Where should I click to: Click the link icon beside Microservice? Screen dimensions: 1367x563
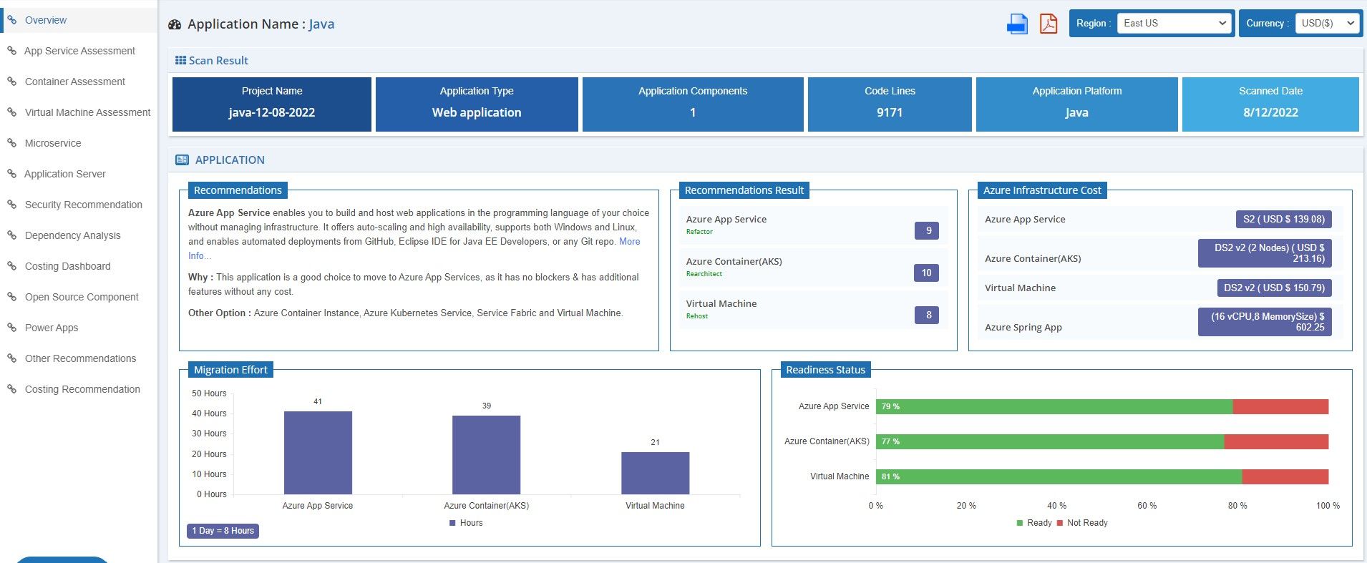[x=12, y=143]
